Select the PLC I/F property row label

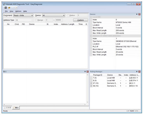pyautogui.click(x=95, y=47)
